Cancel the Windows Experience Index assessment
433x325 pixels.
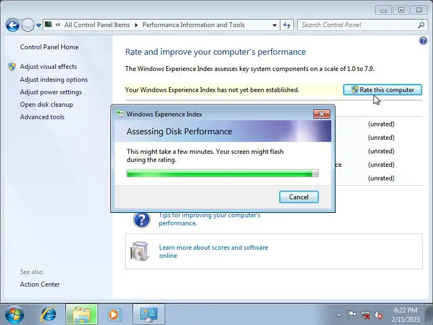pyautogui.click(x=299, y=197)
